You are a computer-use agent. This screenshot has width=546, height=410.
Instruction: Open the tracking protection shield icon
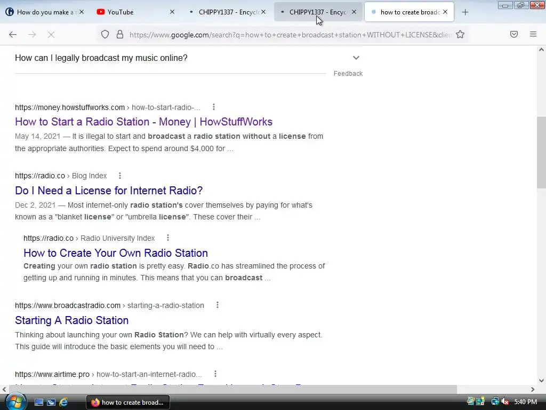click(105, 35)
